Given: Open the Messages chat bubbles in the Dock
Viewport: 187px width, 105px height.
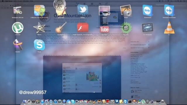Looking at the screenshot, I should [68, 101].
